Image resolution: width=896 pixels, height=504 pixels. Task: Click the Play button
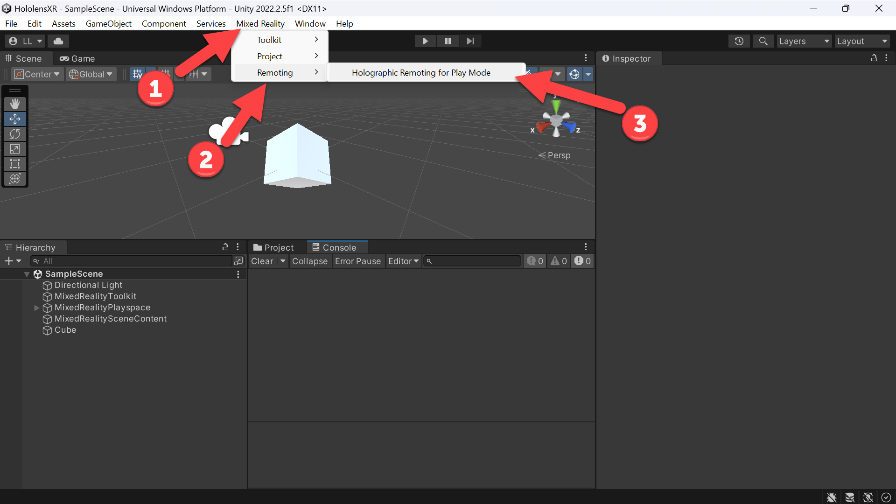[425, 41]
